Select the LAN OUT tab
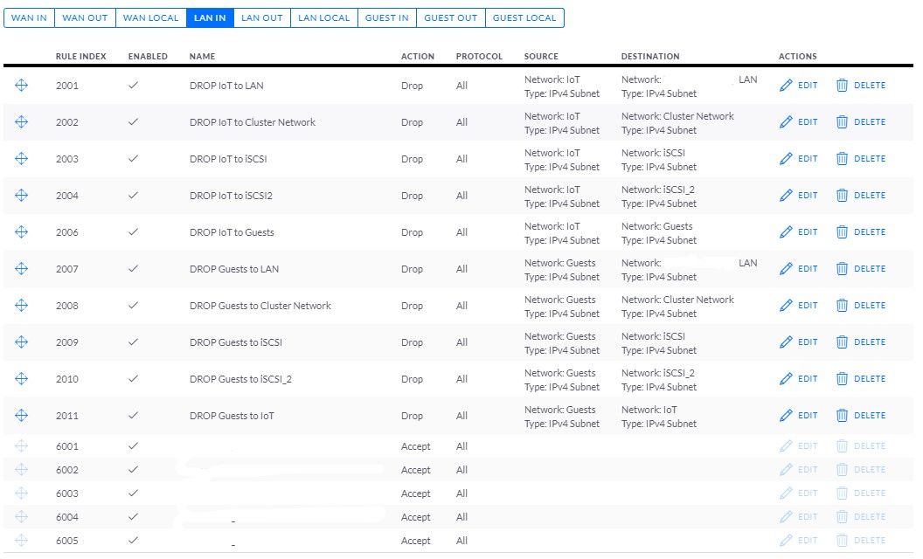Screen dimensions: 923x559 (x=261, y=17)
